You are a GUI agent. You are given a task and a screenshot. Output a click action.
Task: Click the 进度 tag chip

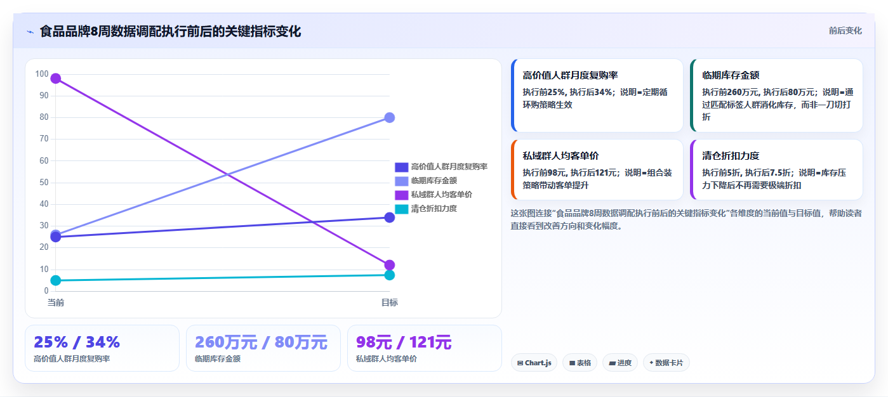pos(620,363)
